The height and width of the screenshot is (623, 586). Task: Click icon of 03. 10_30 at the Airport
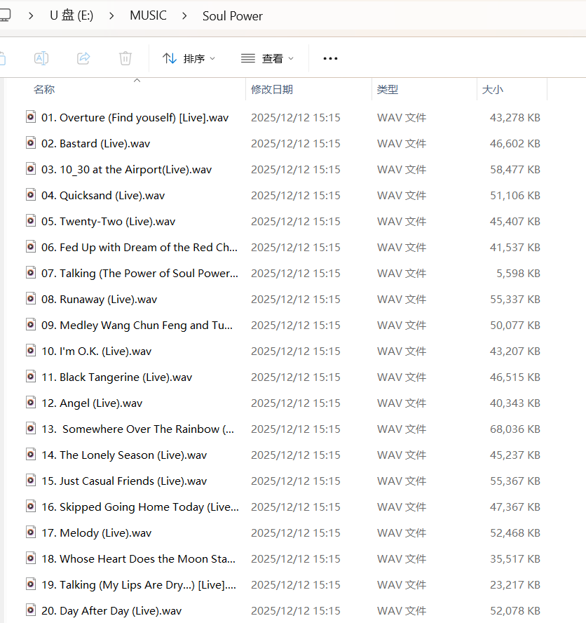coord(31,168)
